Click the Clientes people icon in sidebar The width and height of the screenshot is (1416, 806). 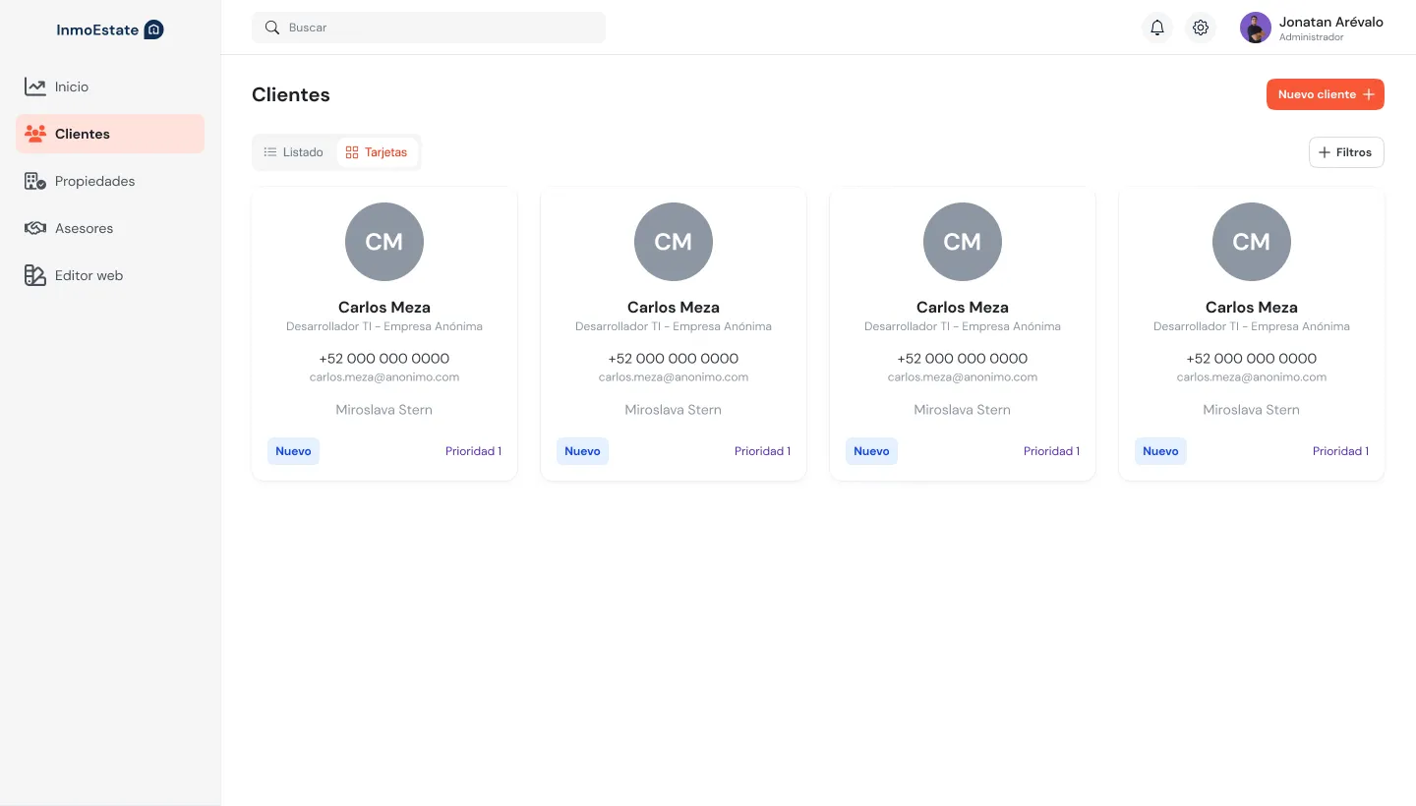click(x=35, y=134)
